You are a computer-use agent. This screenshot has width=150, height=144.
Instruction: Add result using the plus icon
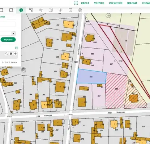pyautogui.click(x=15, y=54)
